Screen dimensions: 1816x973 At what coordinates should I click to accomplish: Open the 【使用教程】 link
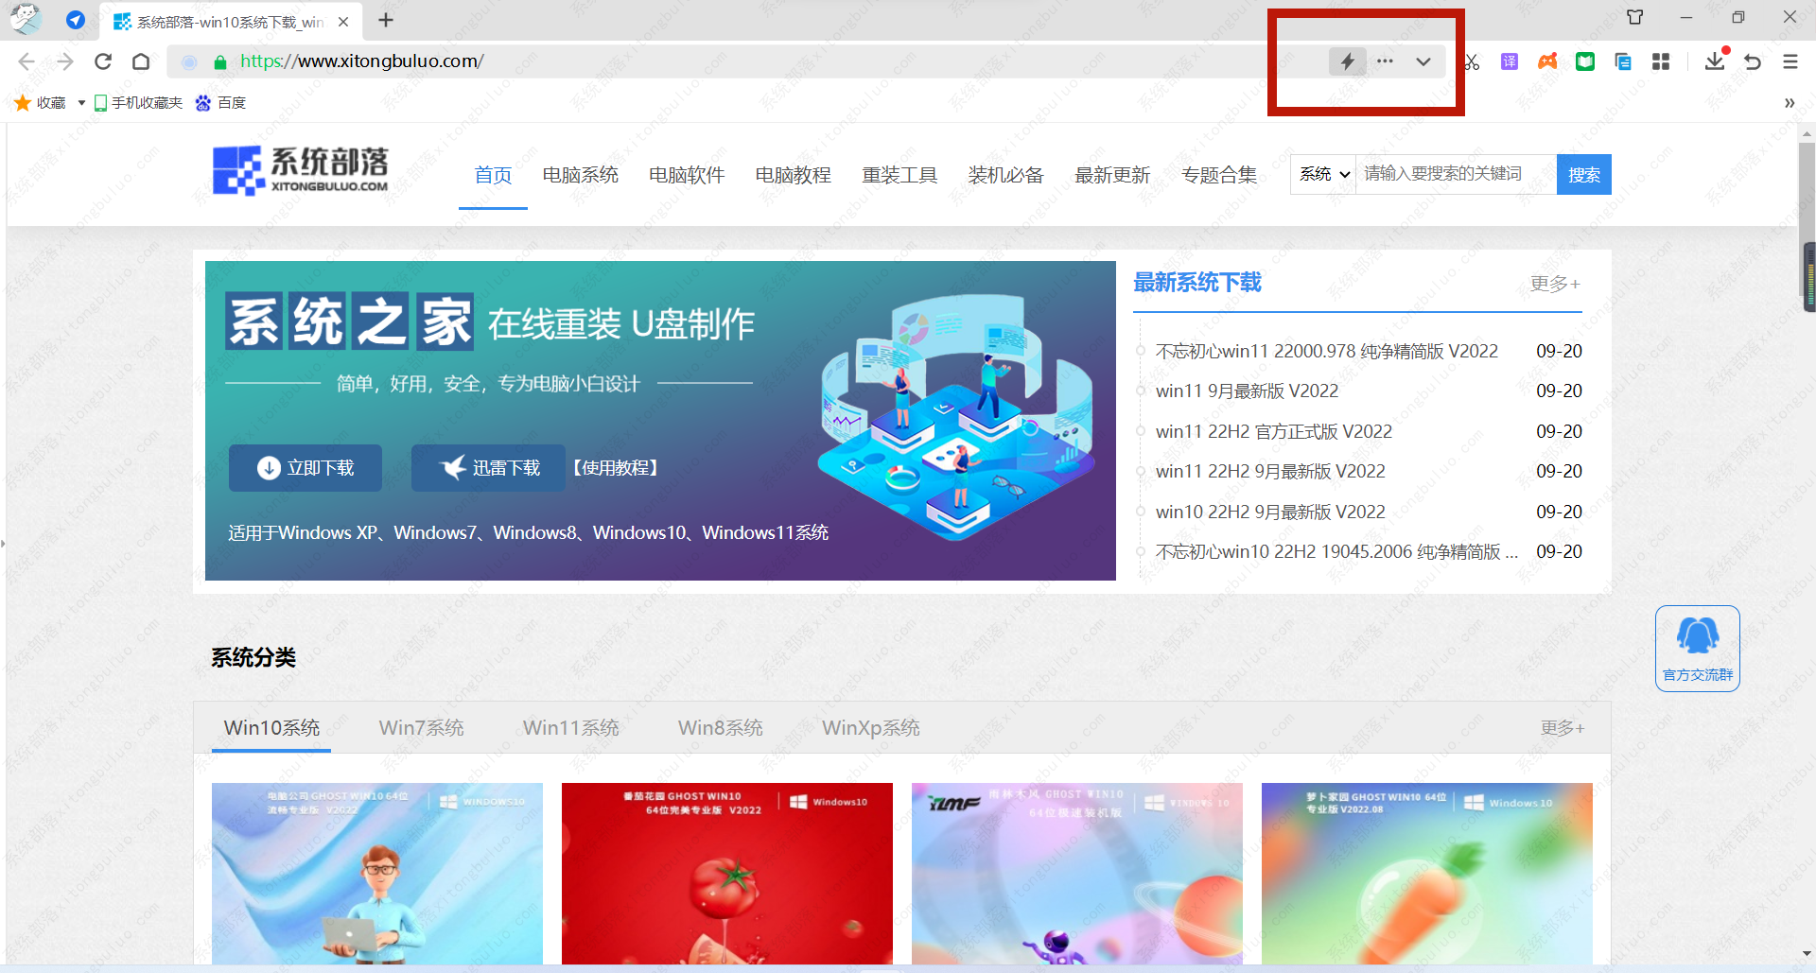(x=616, y=468)
